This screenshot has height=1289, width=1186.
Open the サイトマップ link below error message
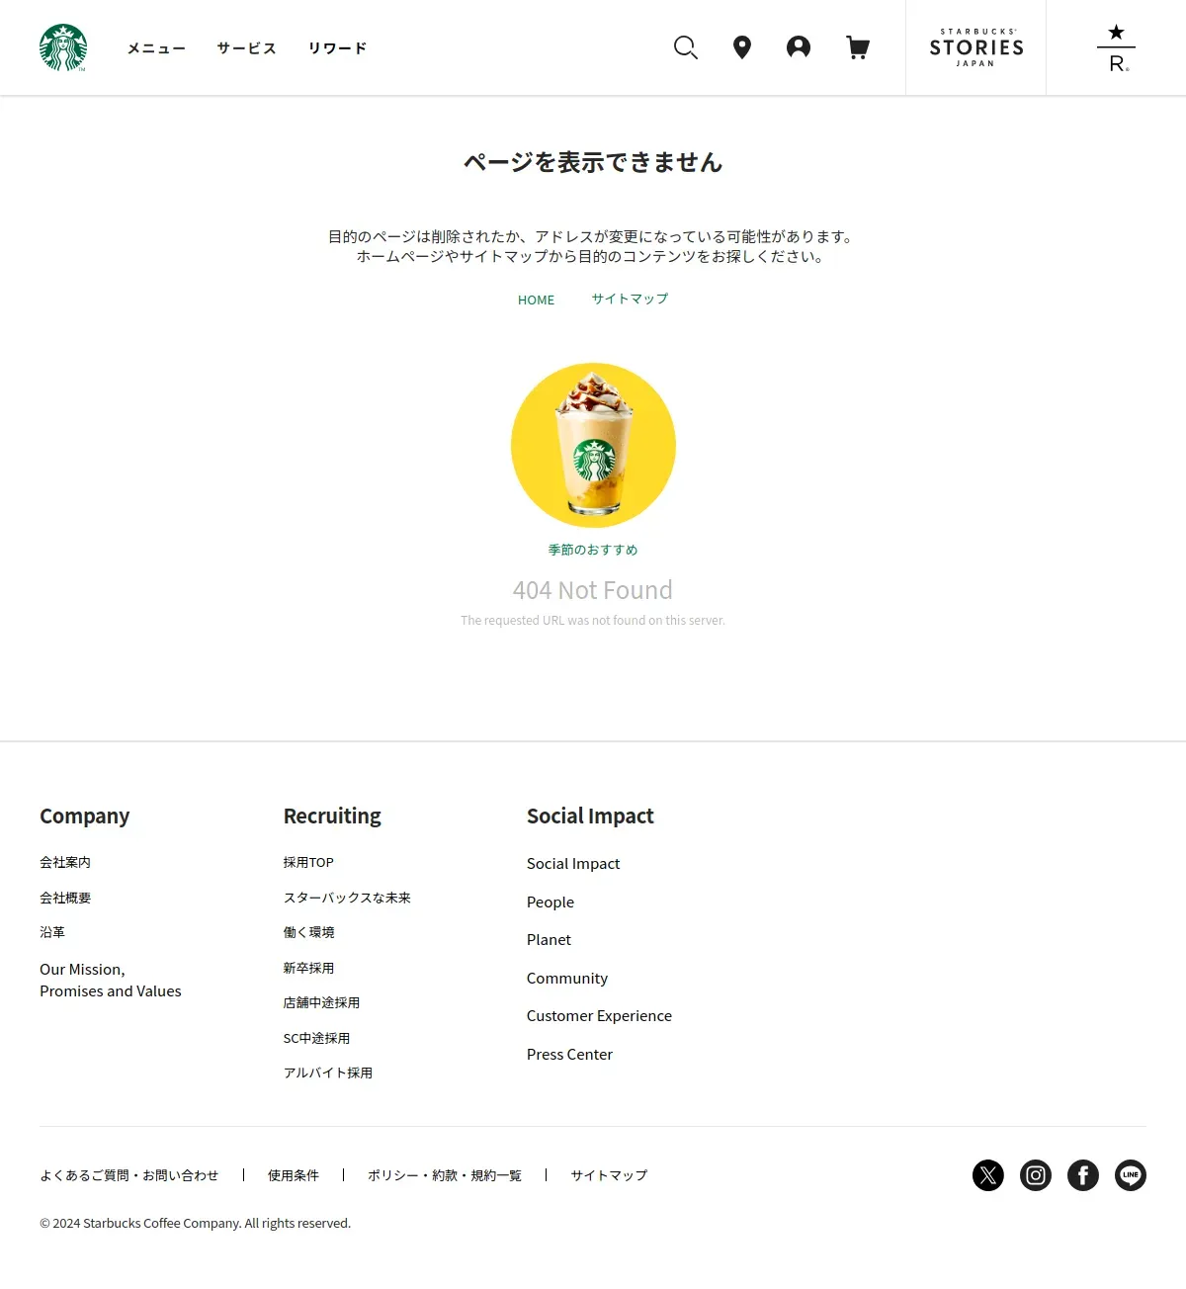click(630, 299)
